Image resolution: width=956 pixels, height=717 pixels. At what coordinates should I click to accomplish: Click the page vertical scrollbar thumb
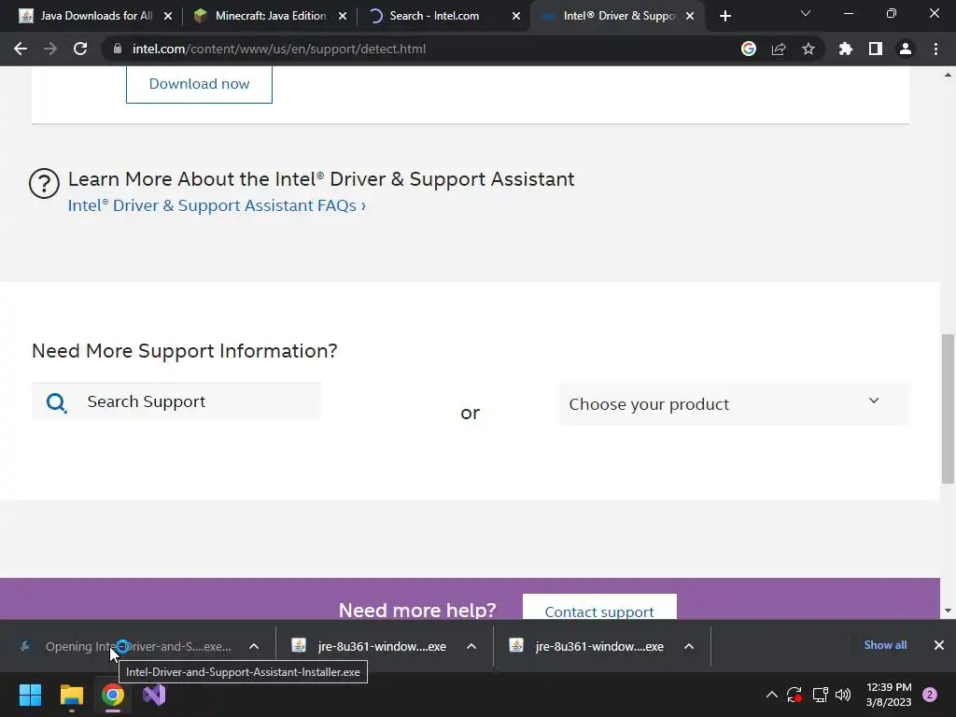coord(948,409)
